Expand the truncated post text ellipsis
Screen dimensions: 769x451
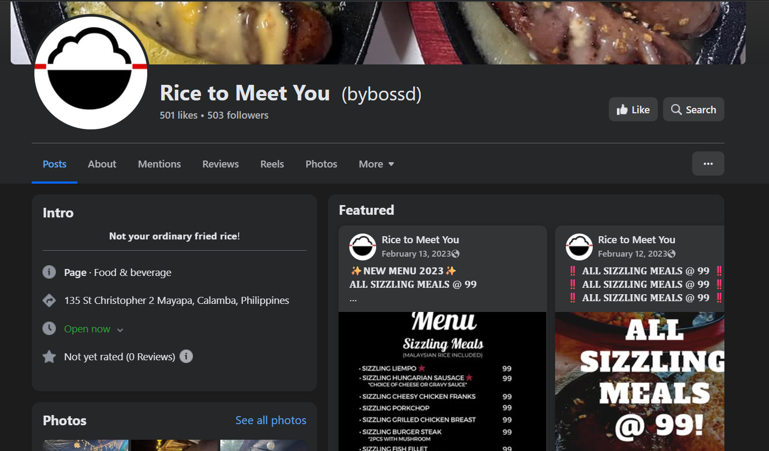pos(353,299)
